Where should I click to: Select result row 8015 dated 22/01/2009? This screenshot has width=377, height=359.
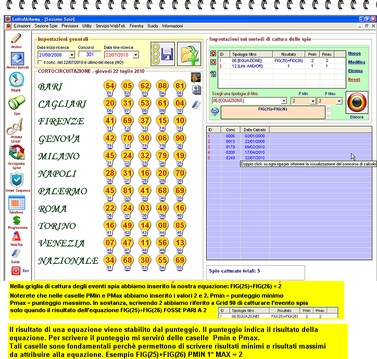289,142
